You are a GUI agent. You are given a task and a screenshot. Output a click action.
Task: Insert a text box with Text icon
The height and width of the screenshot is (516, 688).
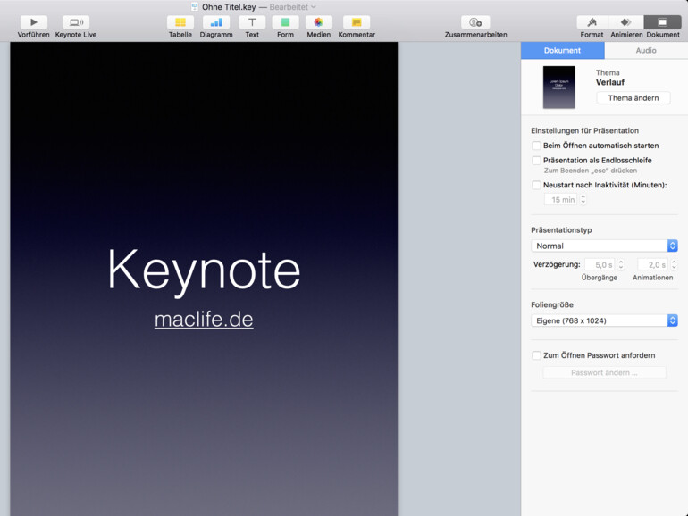(252, 22)
